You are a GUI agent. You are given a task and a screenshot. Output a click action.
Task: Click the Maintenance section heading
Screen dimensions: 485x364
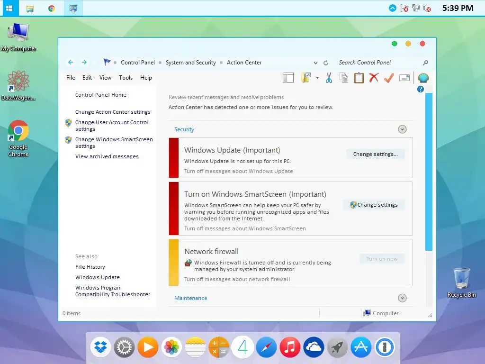pos(190,298)
